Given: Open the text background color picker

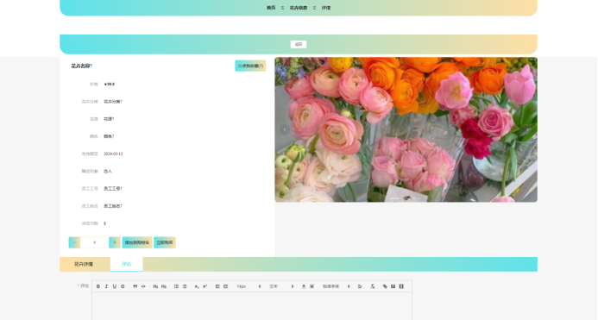Looking at the screenshot, I should pos(312,286).
